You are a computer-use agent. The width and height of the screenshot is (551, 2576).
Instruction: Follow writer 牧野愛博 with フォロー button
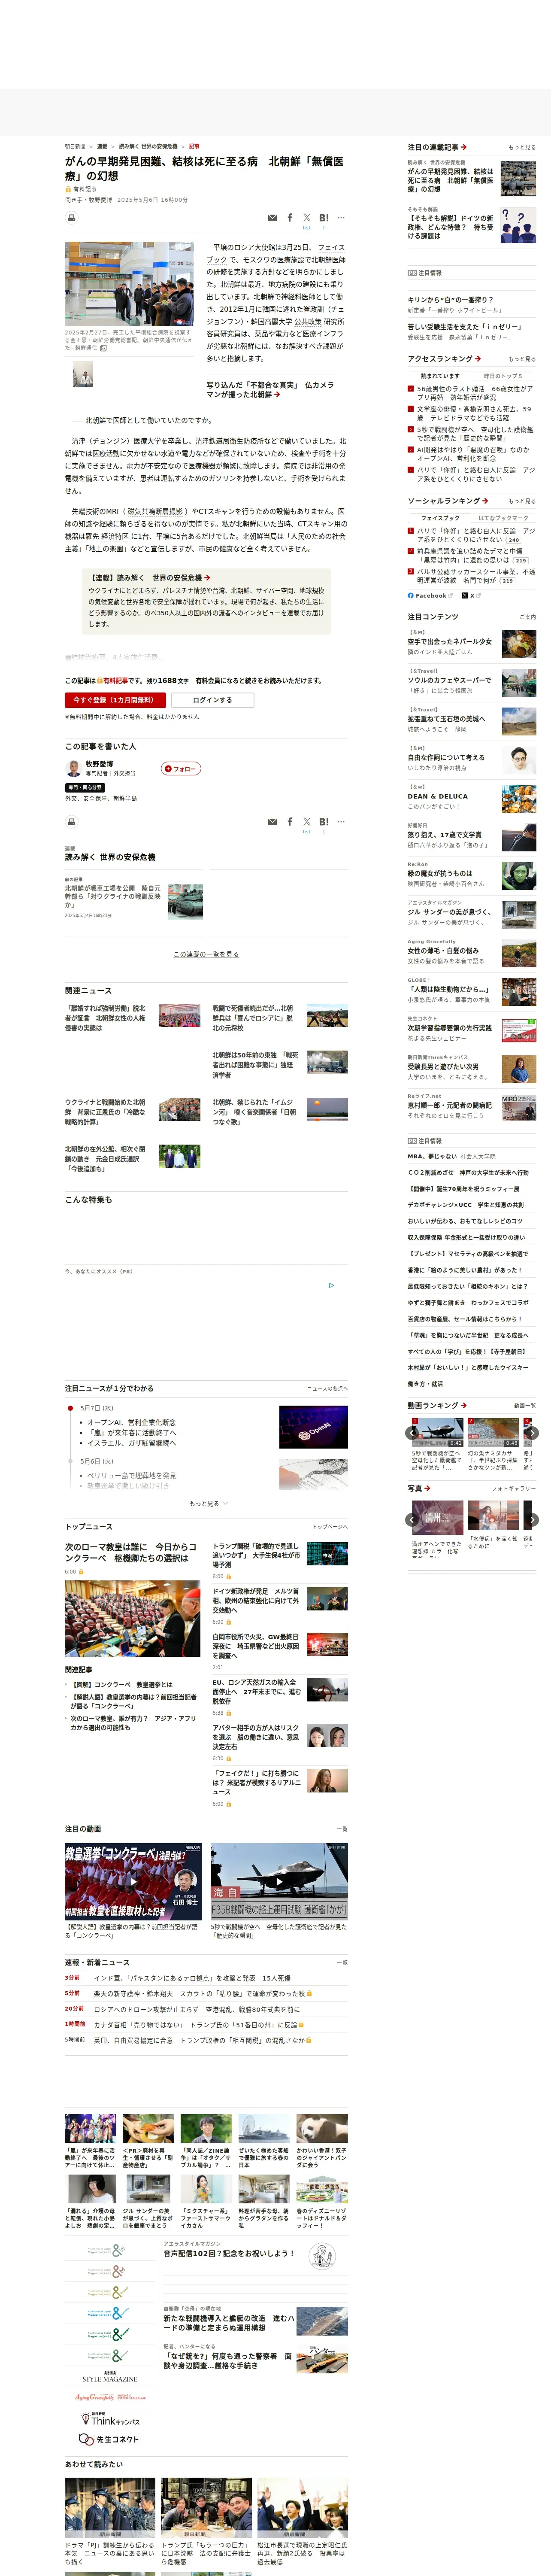pyautogui.click(x=181, y=768)
